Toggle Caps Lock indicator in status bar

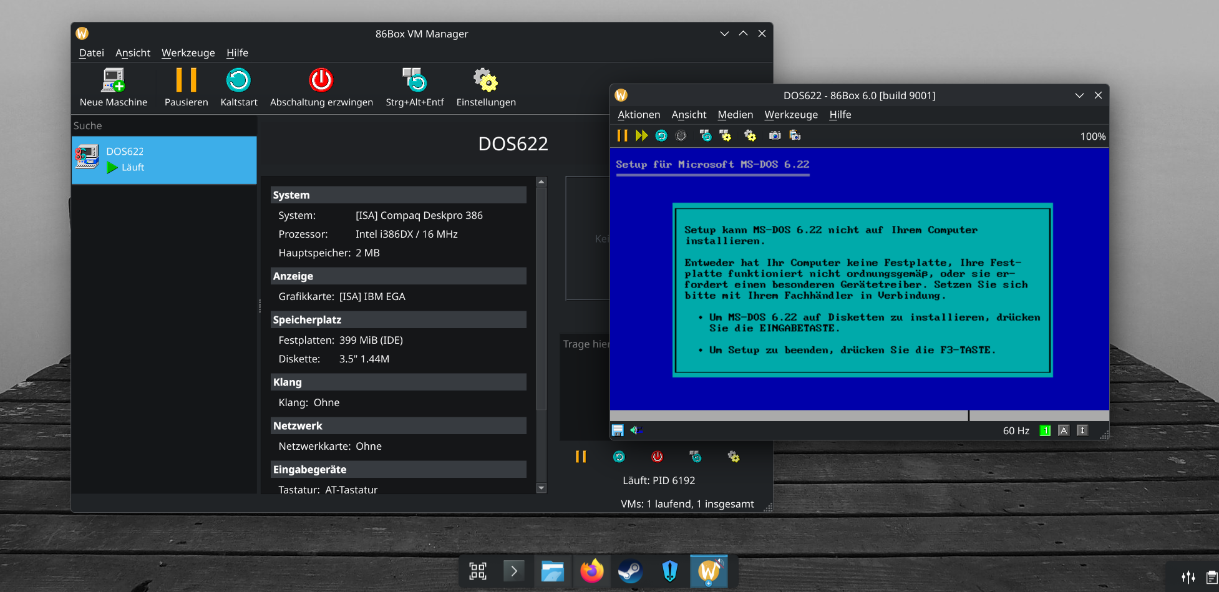tap(1064, 430)
